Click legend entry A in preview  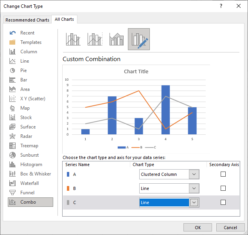(123, 147)
